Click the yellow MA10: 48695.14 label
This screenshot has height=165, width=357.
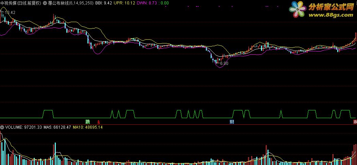(88, 127)
